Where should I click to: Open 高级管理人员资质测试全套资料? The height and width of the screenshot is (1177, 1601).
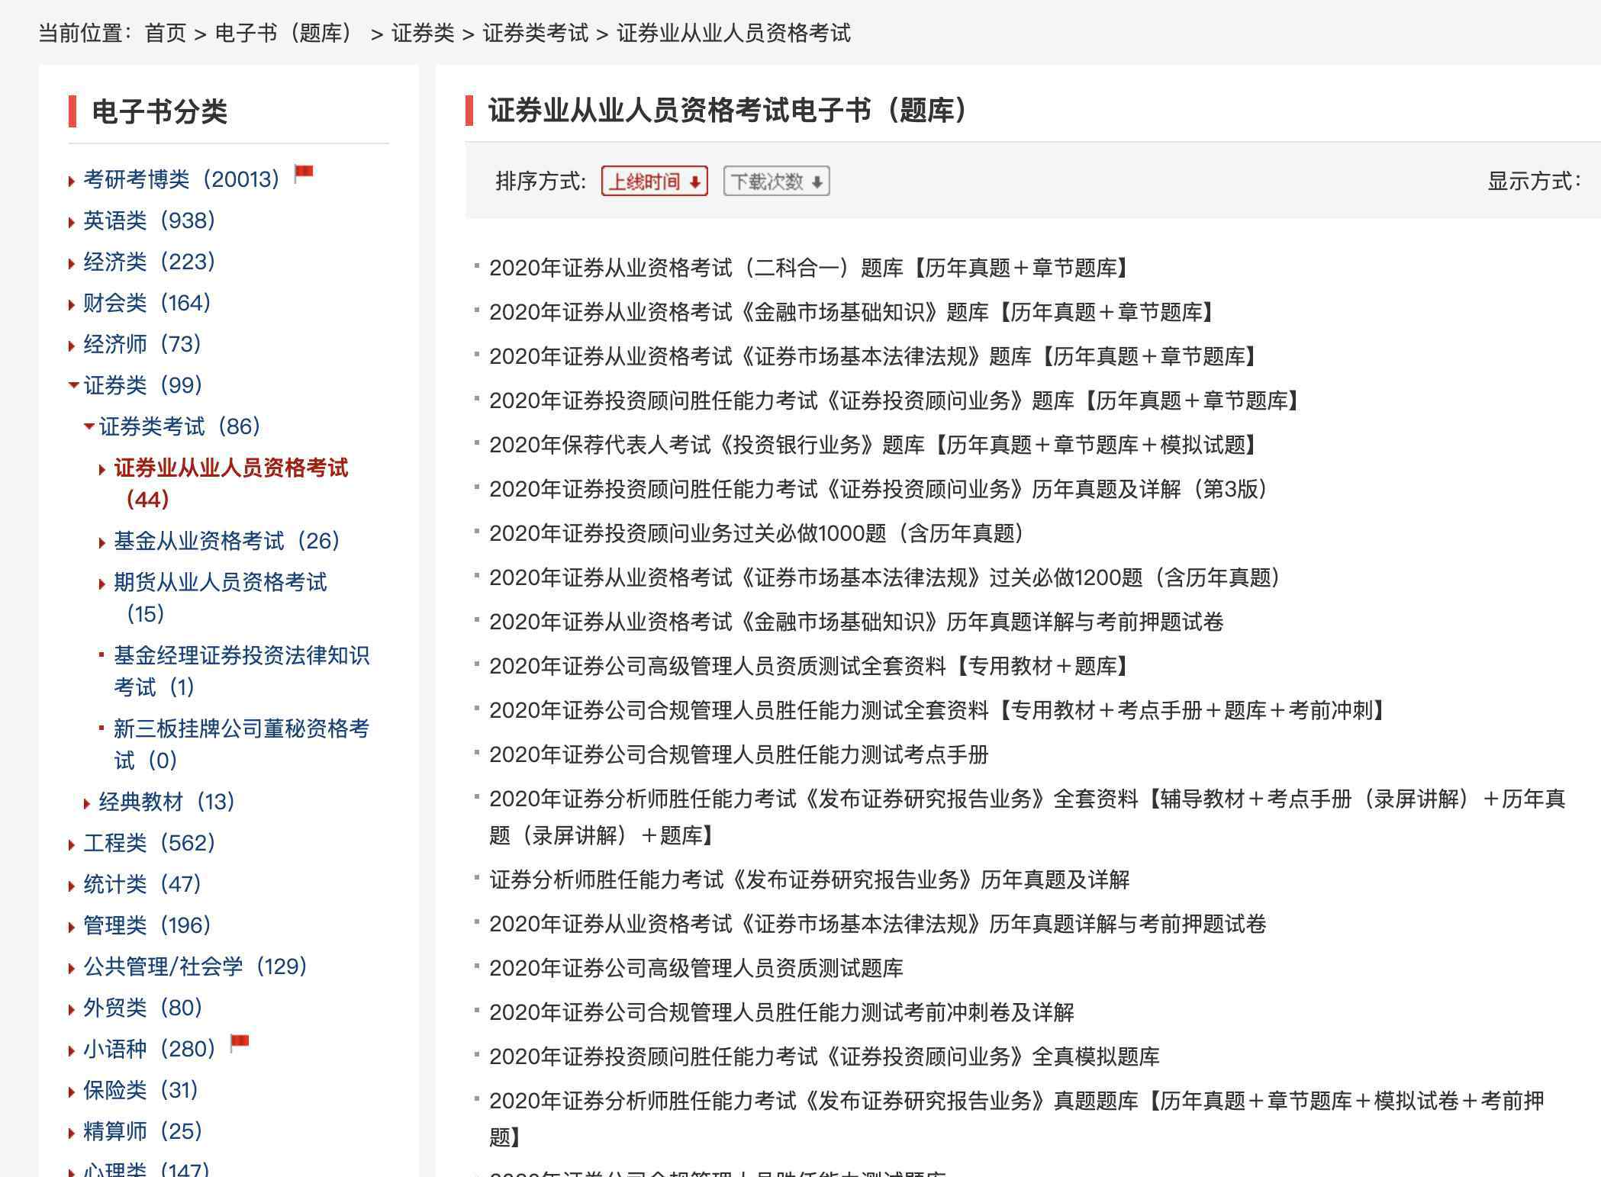810,666
